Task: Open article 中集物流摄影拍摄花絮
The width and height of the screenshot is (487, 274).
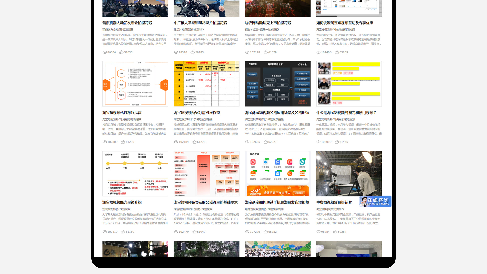Action: 334,202
